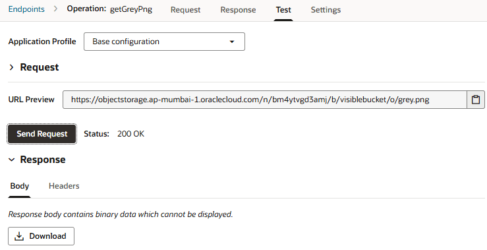Screen dimensions: 487x250
Task: Show the response Body tab
Action: [x=20, y=186]
